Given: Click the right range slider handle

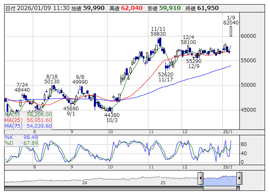Looking at the screenshot, I should tap(239, 178).
